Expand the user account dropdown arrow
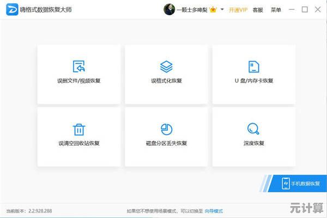The height and width of the screenshot is (218, 327). pos(222,9)
